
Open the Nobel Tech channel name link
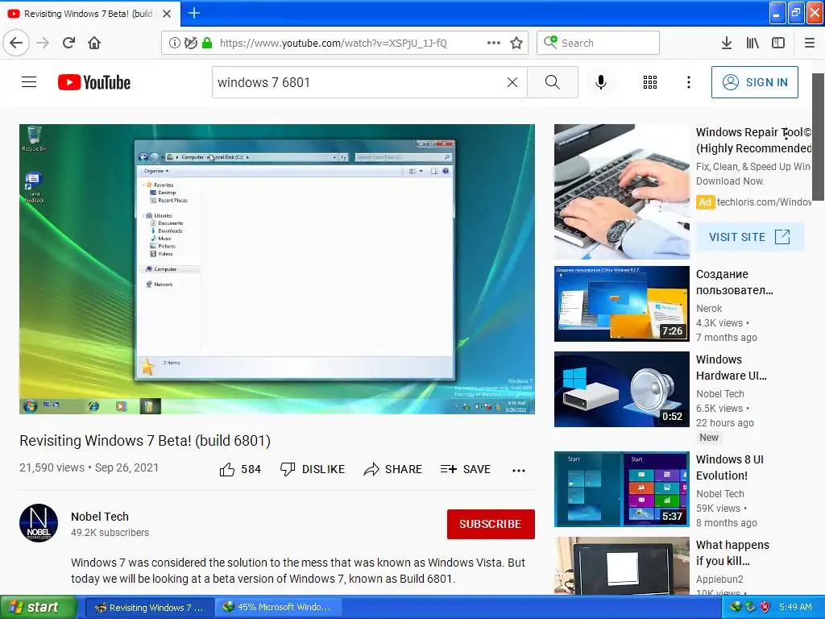pos(100,517)
